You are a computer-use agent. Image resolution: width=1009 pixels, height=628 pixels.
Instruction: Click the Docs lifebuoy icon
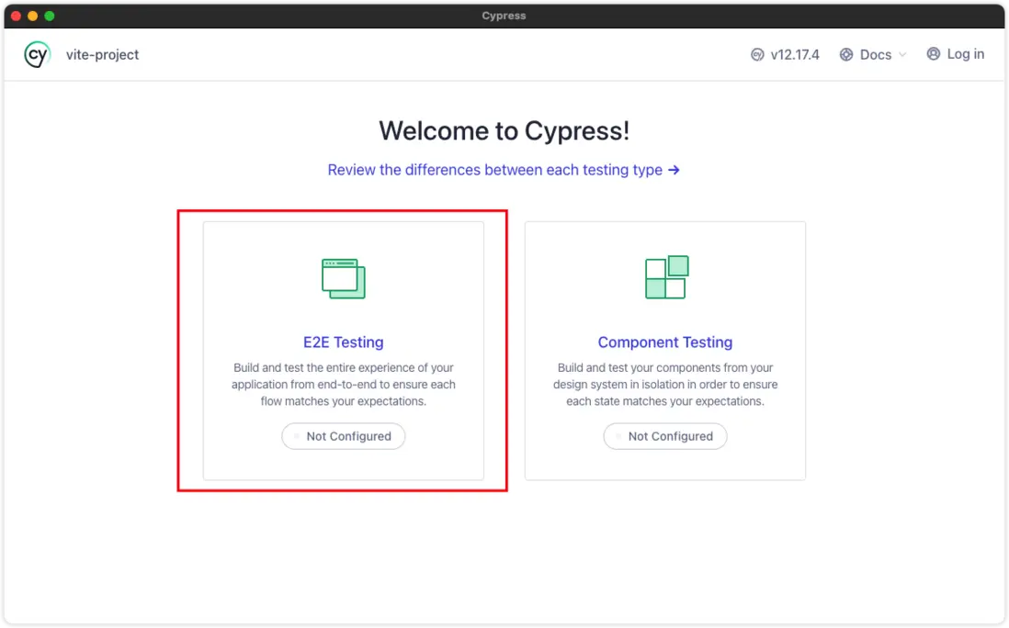point(846,55)
